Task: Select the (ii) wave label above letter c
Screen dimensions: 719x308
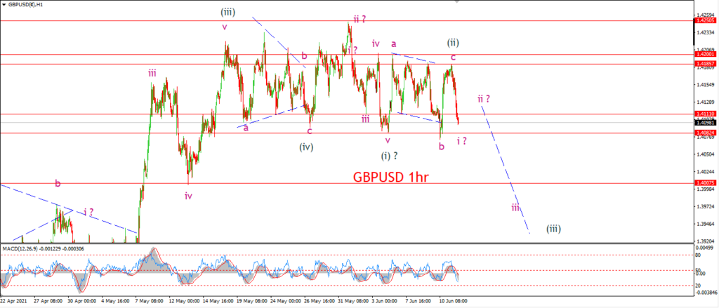Action: [x=452, y=43]
